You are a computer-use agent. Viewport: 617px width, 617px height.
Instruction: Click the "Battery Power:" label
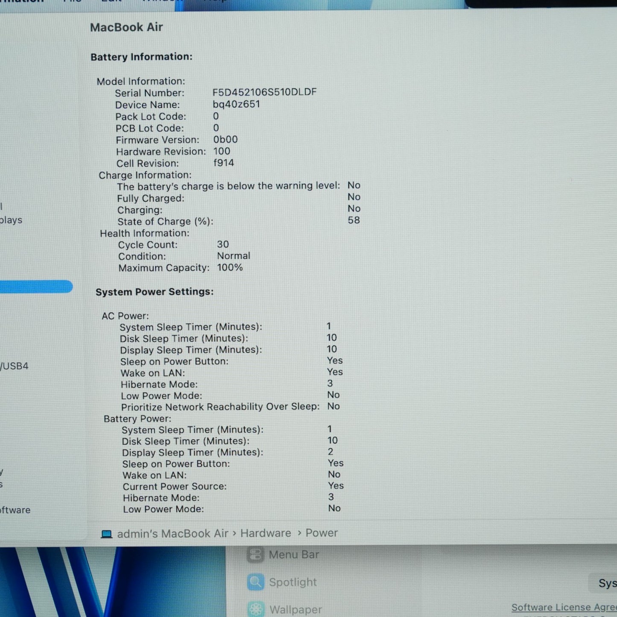(137, 419)
